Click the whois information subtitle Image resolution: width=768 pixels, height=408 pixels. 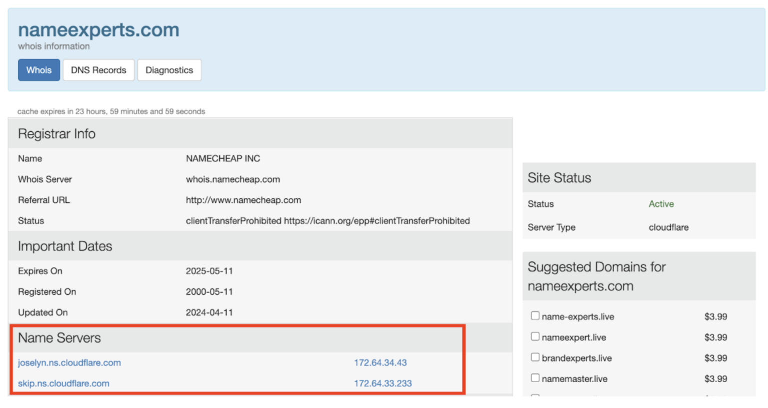(x=54, y=46)
